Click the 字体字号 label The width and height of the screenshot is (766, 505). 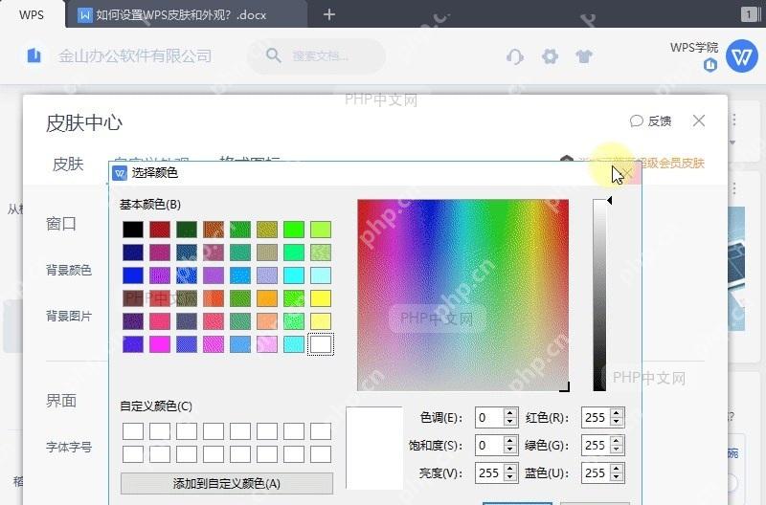click(x=69, y=447)
